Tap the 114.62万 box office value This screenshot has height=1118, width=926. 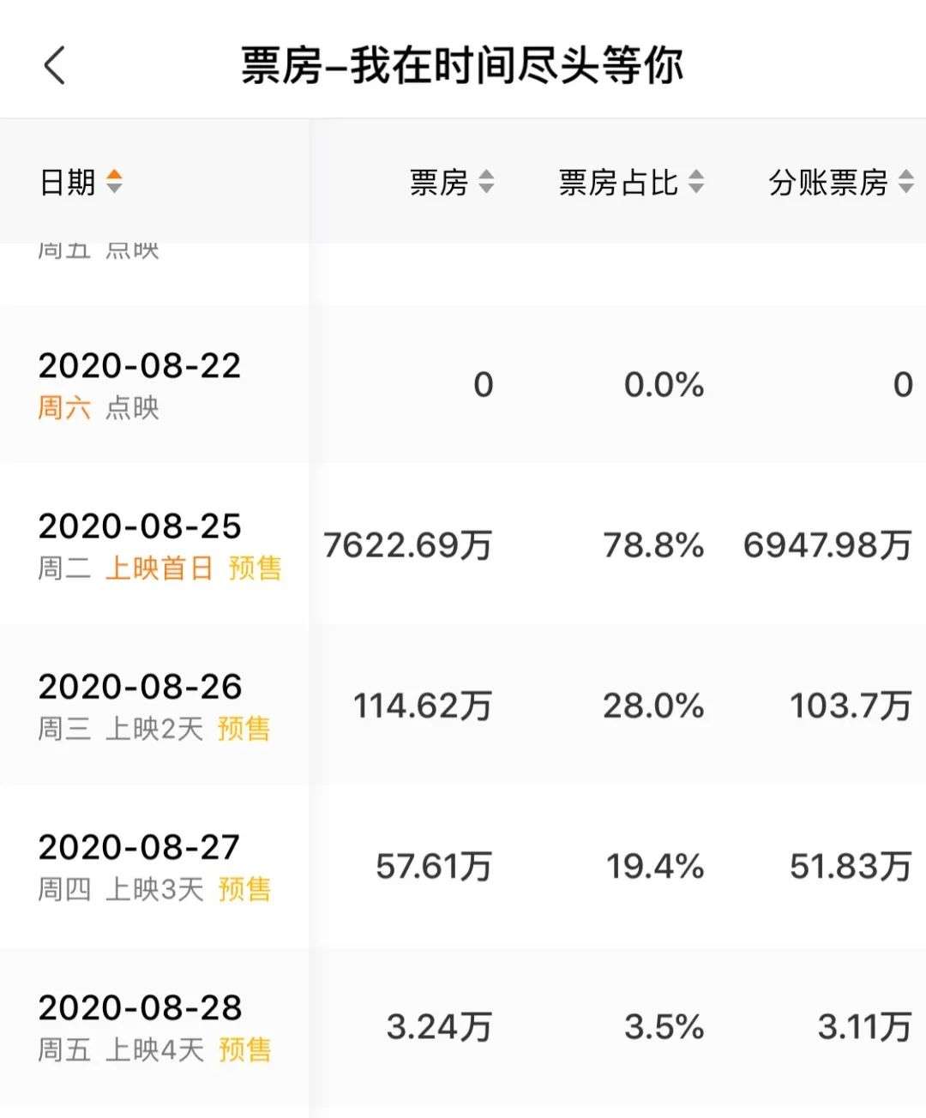422,706
